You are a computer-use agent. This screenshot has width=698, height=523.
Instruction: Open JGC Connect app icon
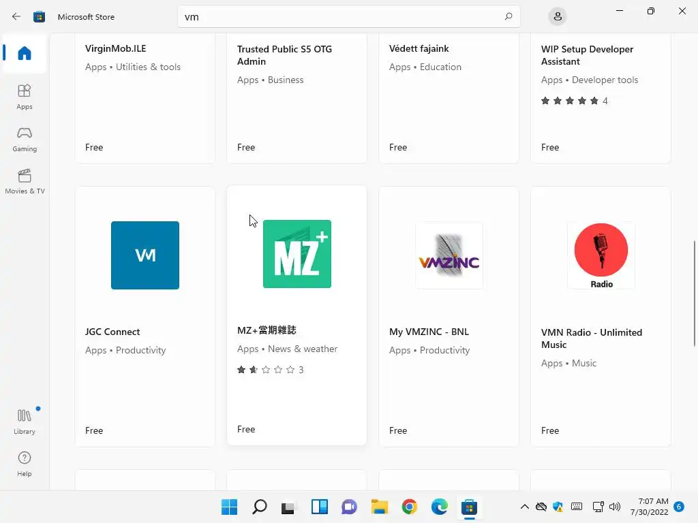[x=145, y=255]
